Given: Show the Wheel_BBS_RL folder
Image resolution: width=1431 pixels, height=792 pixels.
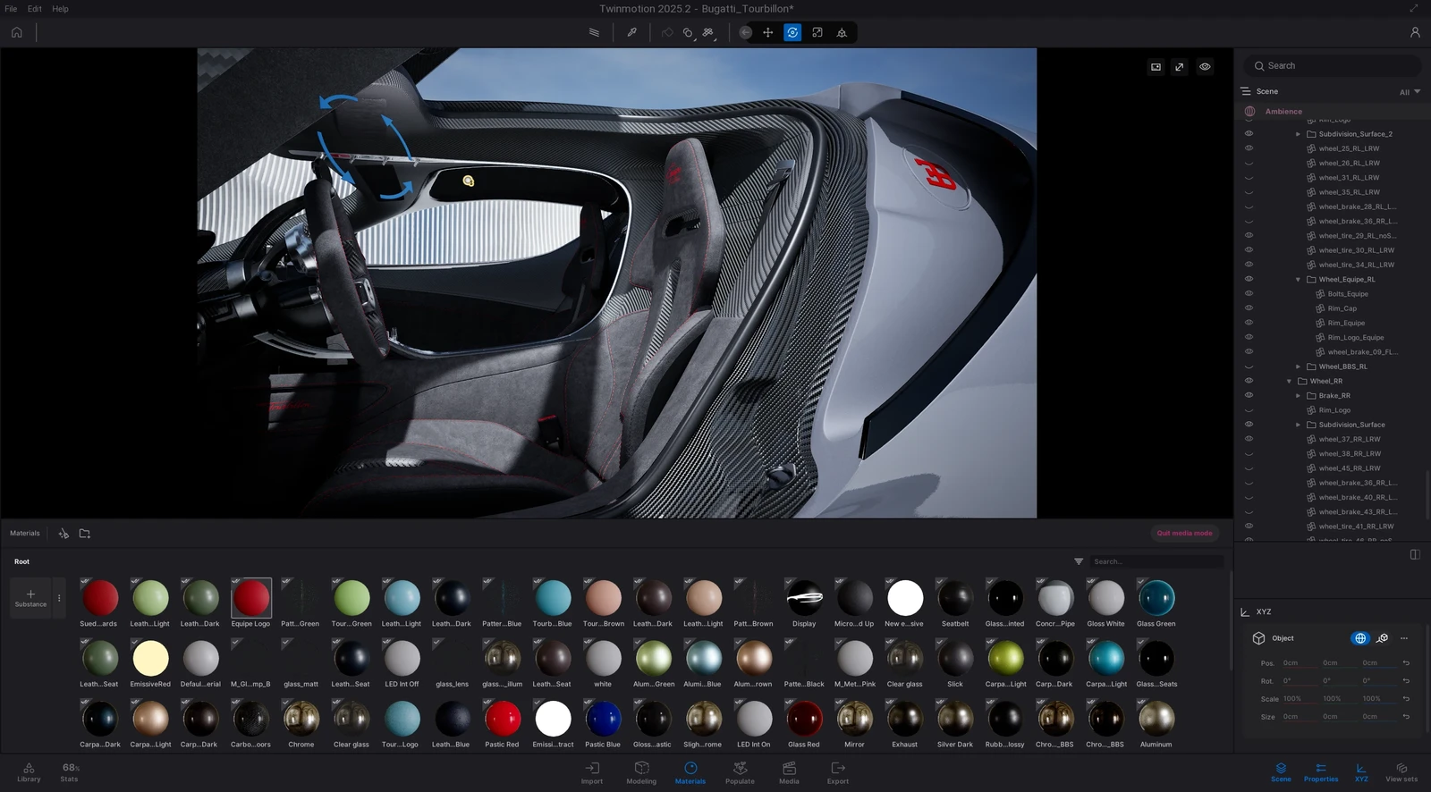Looking at the screenshot, I should click(x=1249, y=367).
